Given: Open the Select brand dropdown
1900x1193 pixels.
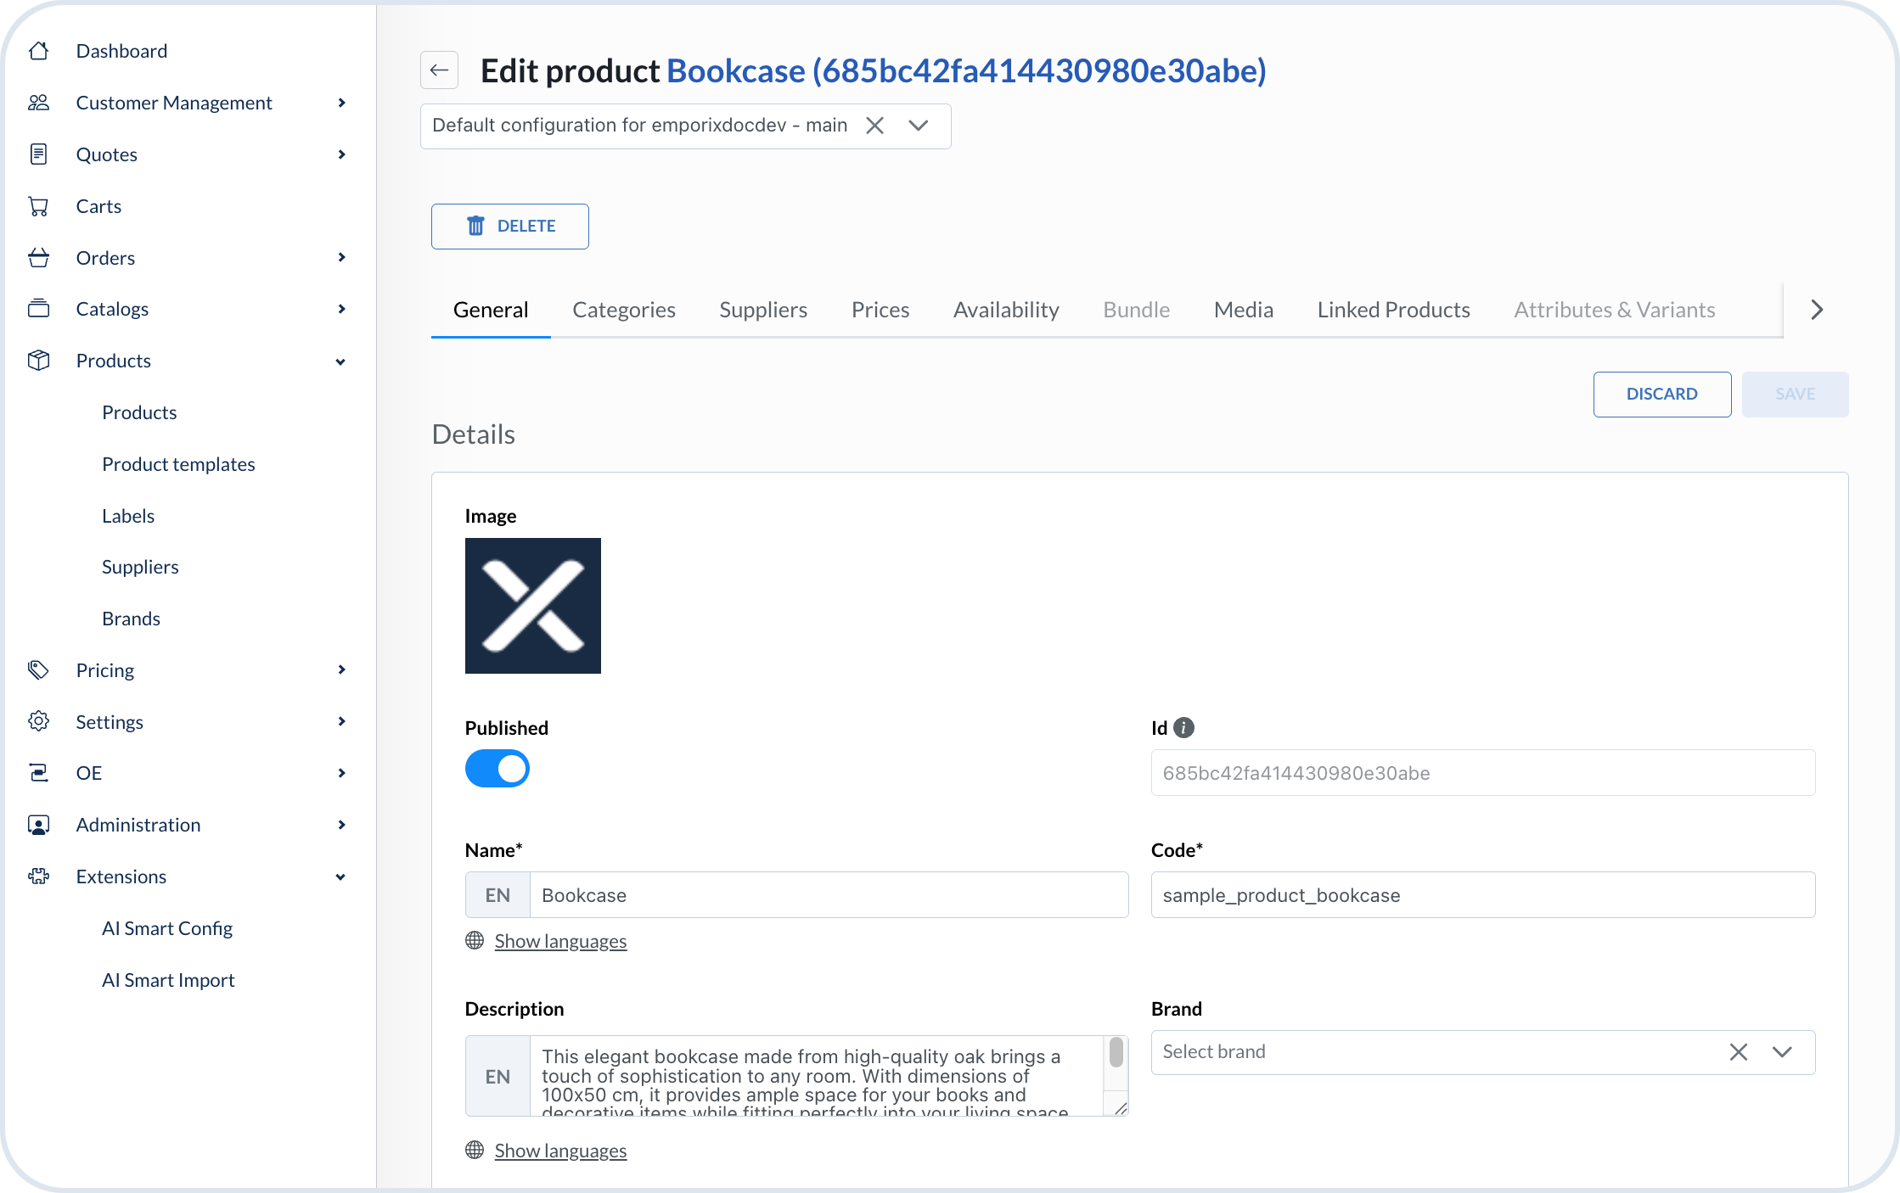Looking at the screenshot, I should (x=1782, y=1051).
